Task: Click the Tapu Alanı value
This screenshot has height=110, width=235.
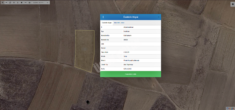Action: tap(126, 53)
